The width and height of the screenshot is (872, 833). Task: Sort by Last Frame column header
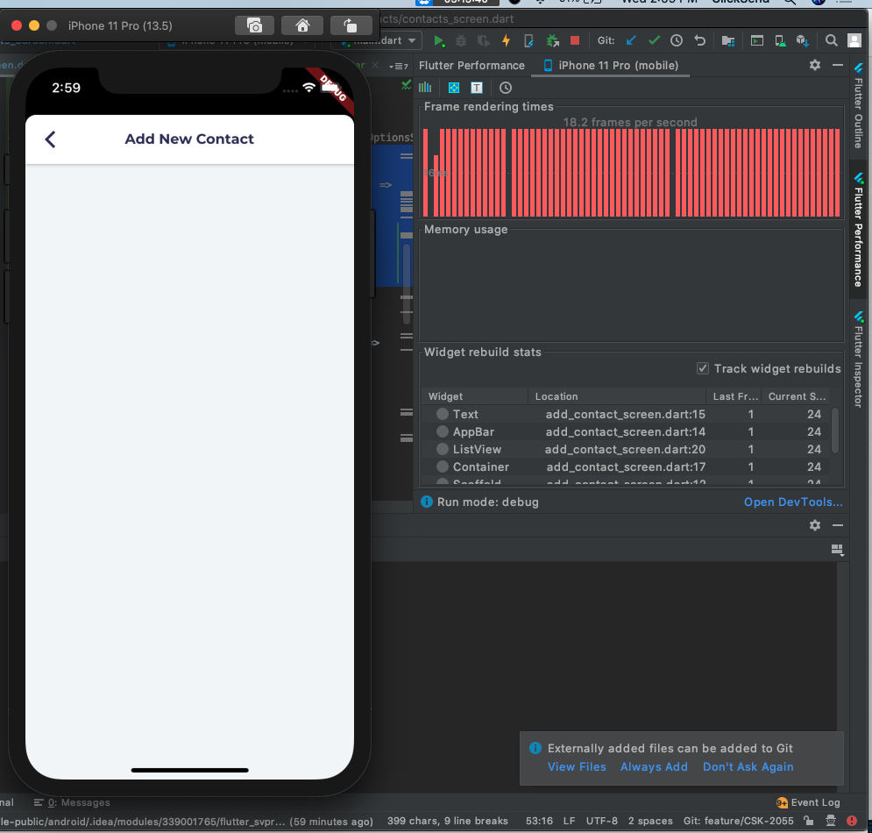(x=734, y=396)
